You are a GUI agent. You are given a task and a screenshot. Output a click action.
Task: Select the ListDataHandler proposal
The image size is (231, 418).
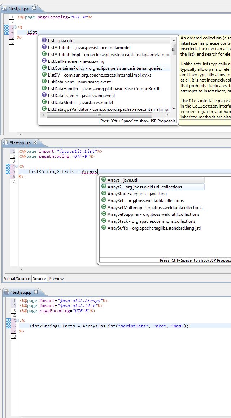click(106, 88)
